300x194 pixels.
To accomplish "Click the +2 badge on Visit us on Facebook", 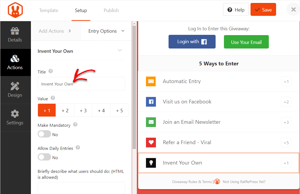I will point(286,102).
